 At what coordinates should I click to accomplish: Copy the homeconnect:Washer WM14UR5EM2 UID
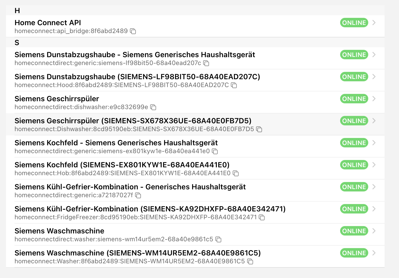tap(250, 261)
